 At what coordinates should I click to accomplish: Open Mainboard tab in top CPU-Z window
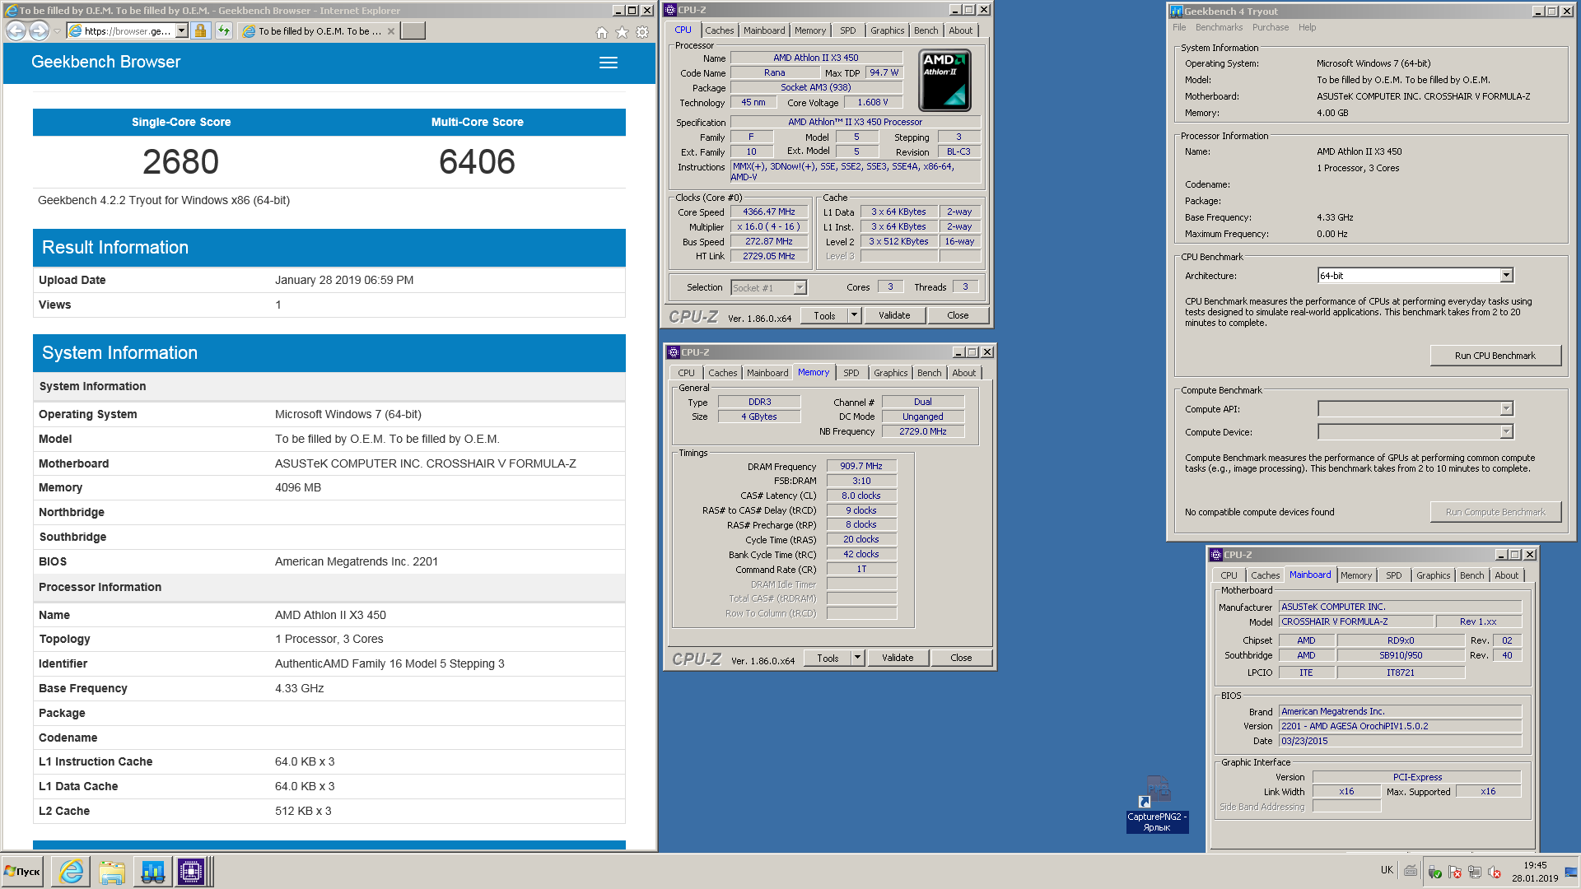pos(764,30)
